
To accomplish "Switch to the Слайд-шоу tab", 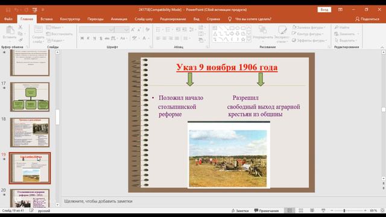I will [144, 19].
